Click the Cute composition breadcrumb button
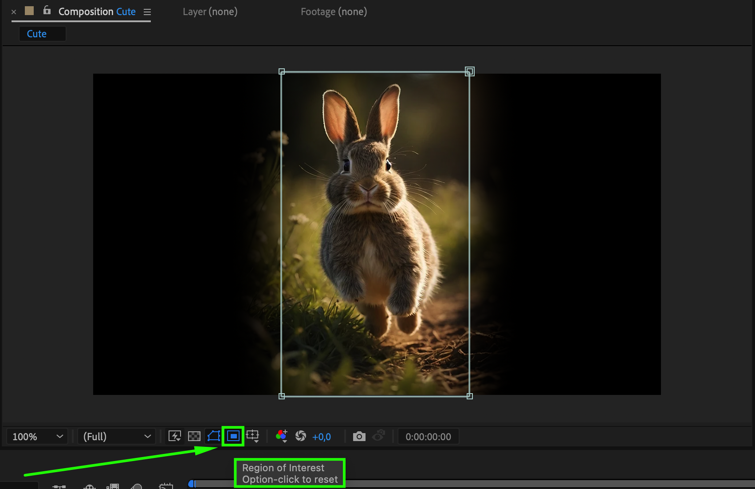The image size is (755, 489). [37, 34]
